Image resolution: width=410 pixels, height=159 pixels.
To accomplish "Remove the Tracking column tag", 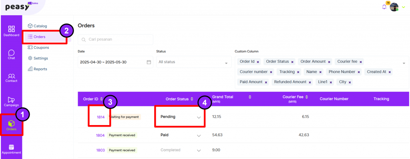I will [298, 72].
